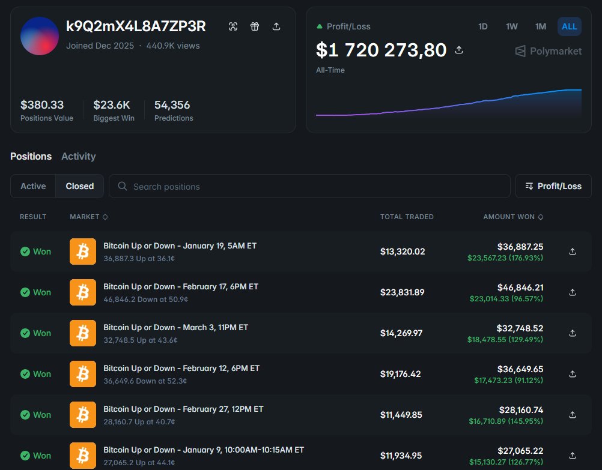
Task: Click the username k9Q2mX4L8A7ZP3R
Action: point(136,26)
